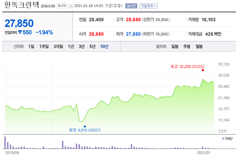
Task: Open the 주봉 weekly candle chart
Action: (187, 46)
